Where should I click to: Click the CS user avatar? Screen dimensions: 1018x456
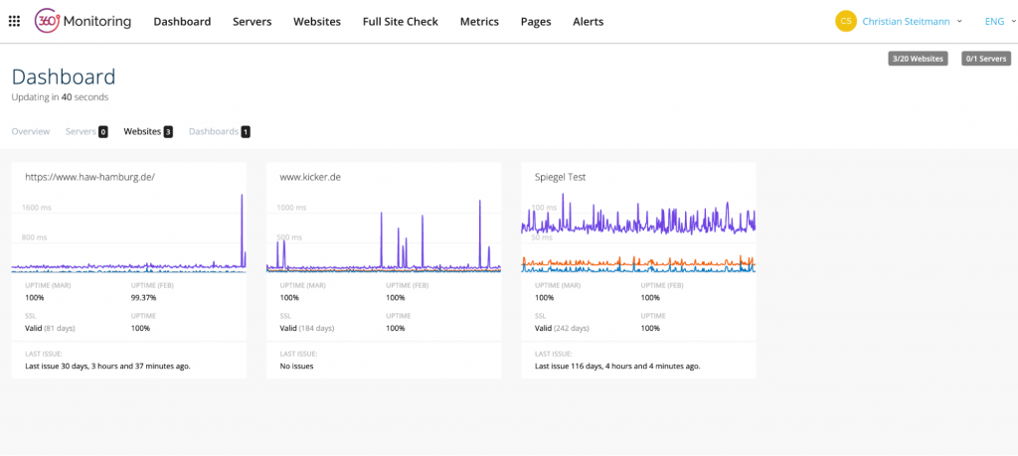845,22
